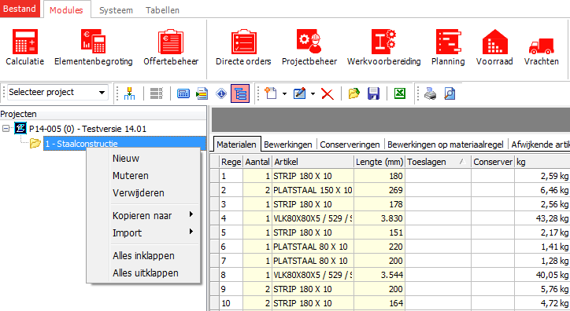The height and width of the screenshot is (311, 570).
Task: Switch to the Materialen tab
Action: pos(237,145)
